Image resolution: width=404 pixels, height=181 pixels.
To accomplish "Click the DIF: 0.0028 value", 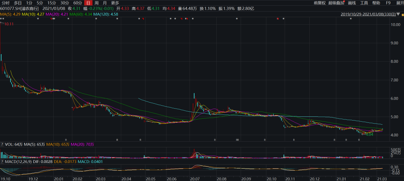I will pyautogui.click(x=43, y=162).
